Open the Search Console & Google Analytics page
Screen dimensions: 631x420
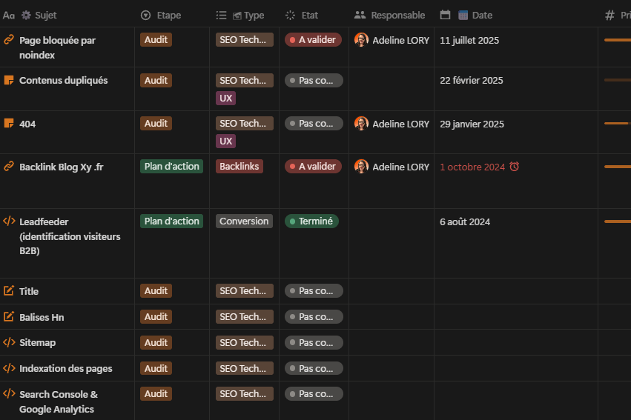[x=59, y=401]
